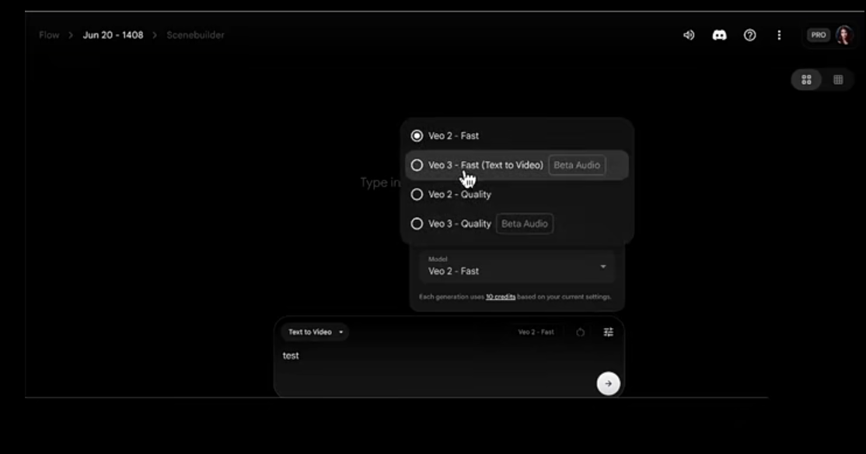Switch to the small grid view

click(x=838, y=79)
